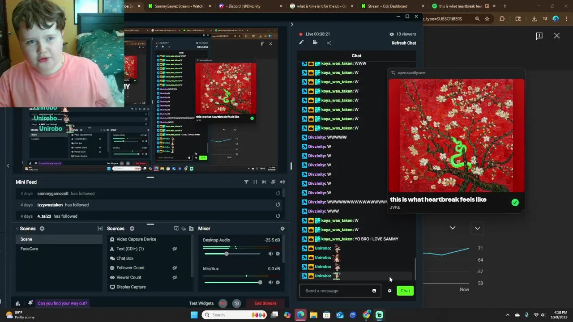Pause the Mini Feed alert queue

[x=255, y=182]
